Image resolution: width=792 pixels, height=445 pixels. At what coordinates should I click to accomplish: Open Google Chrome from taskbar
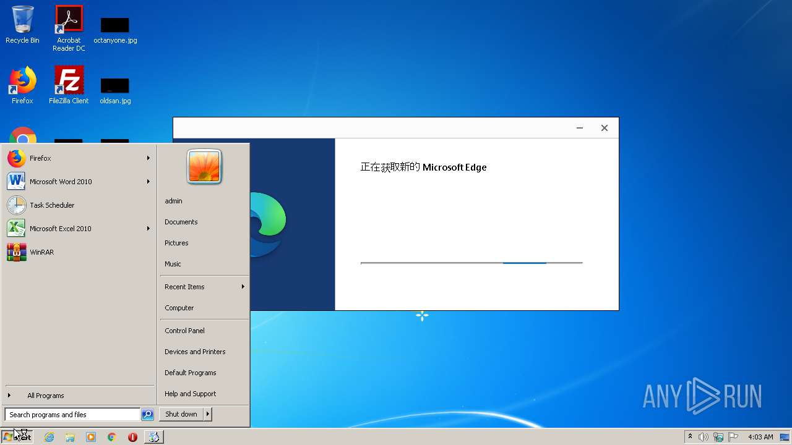(x=112, y=437)
